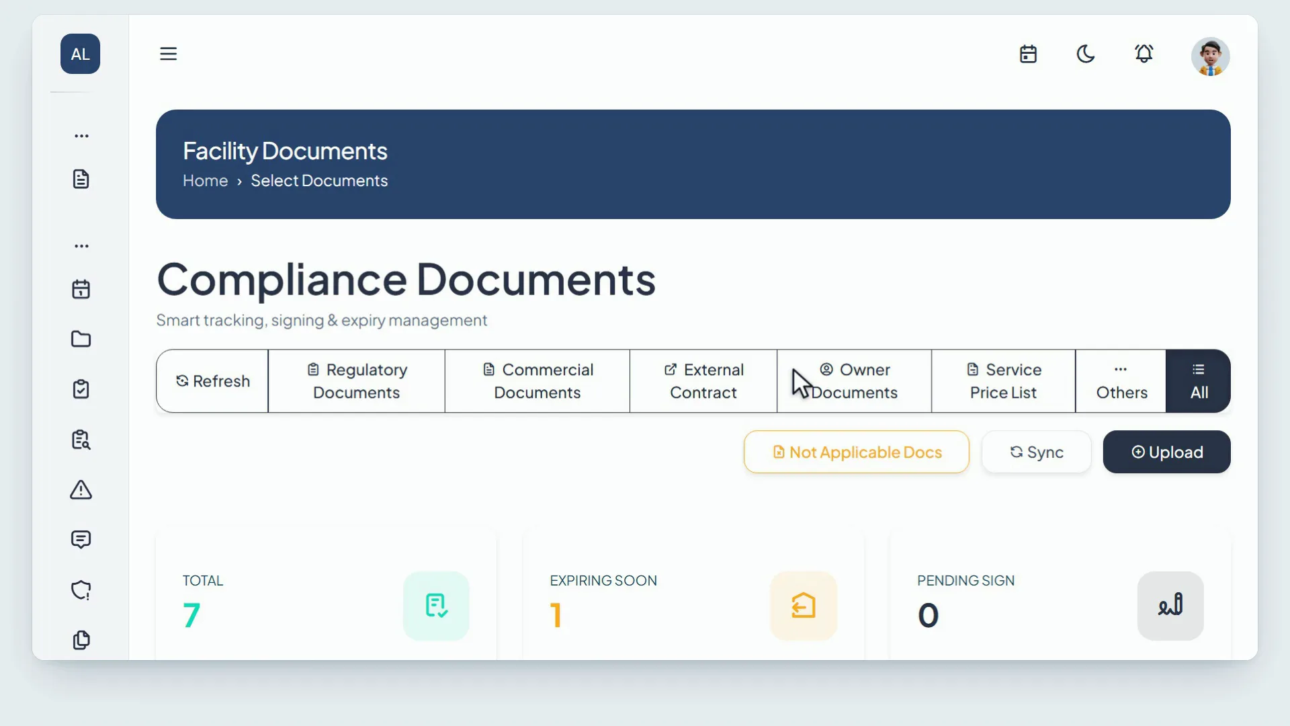The width and height of the screenshot is (1290, 726).
Task: Click the EXPIRING SOON count 1
Action: (x=556, y=615)
